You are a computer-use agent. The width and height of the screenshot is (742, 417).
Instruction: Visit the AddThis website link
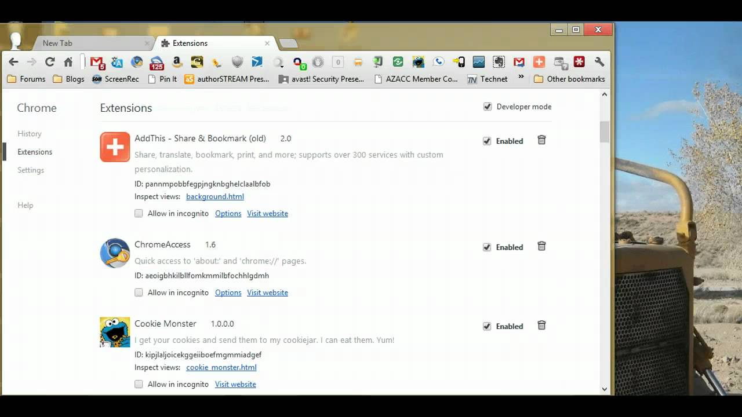(x=267, y=213)
